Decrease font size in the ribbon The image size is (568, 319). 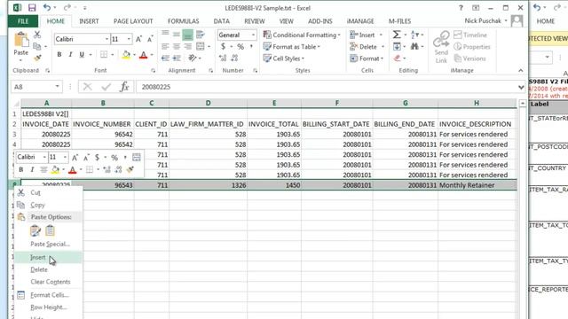(150, 39)
